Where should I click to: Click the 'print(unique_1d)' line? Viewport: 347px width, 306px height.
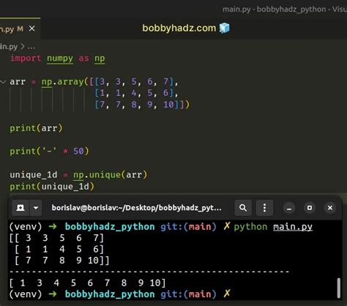coord(52,187)
